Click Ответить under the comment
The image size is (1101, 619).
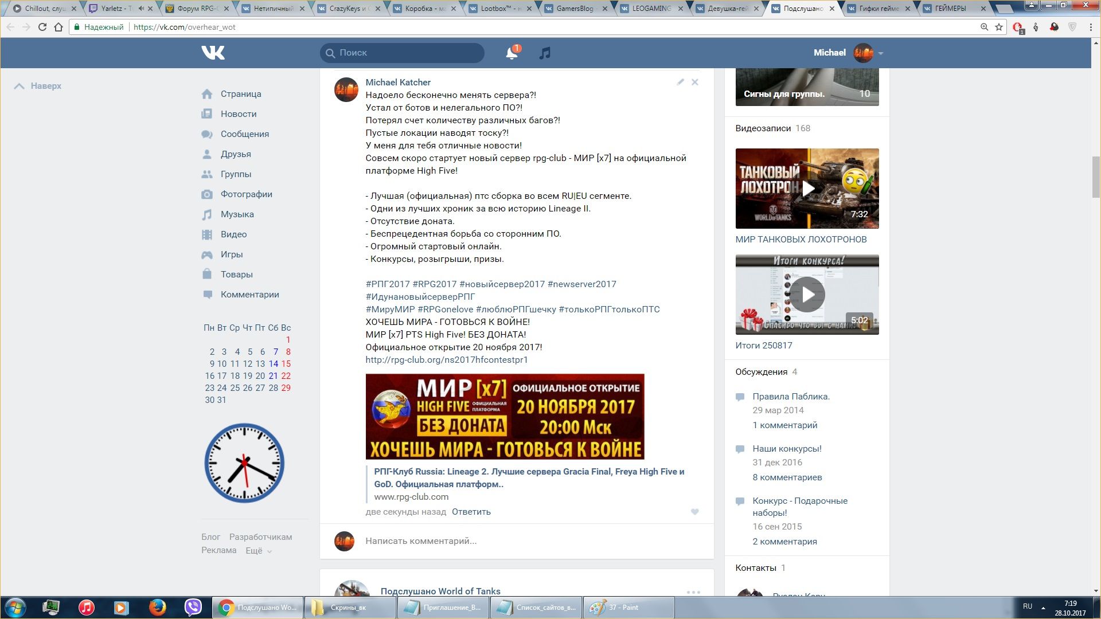471,512
